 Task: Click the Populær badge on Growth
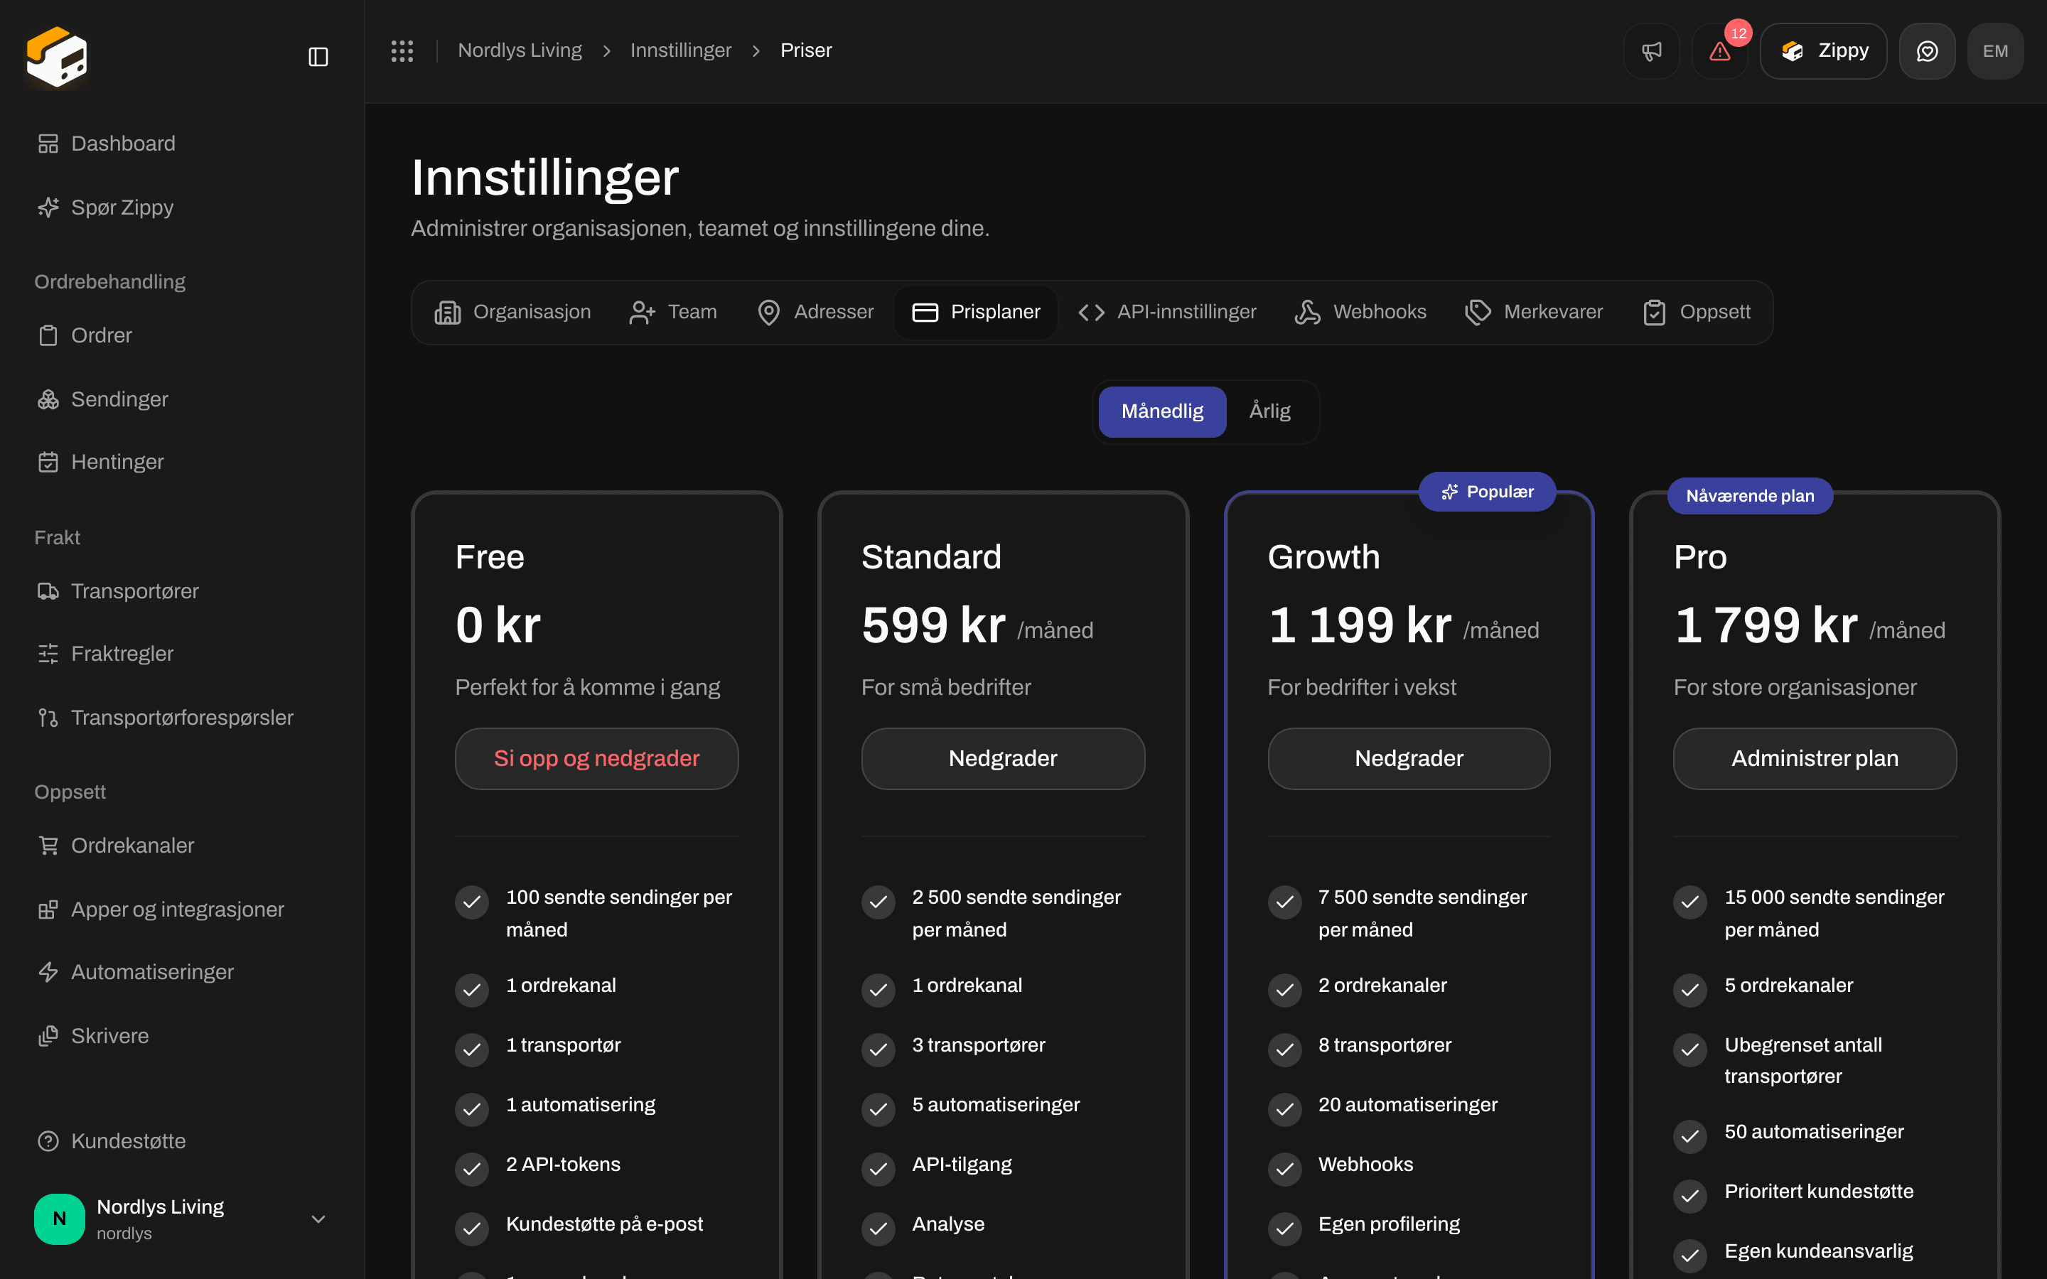pyautogui.click(x=1487, y=492)
